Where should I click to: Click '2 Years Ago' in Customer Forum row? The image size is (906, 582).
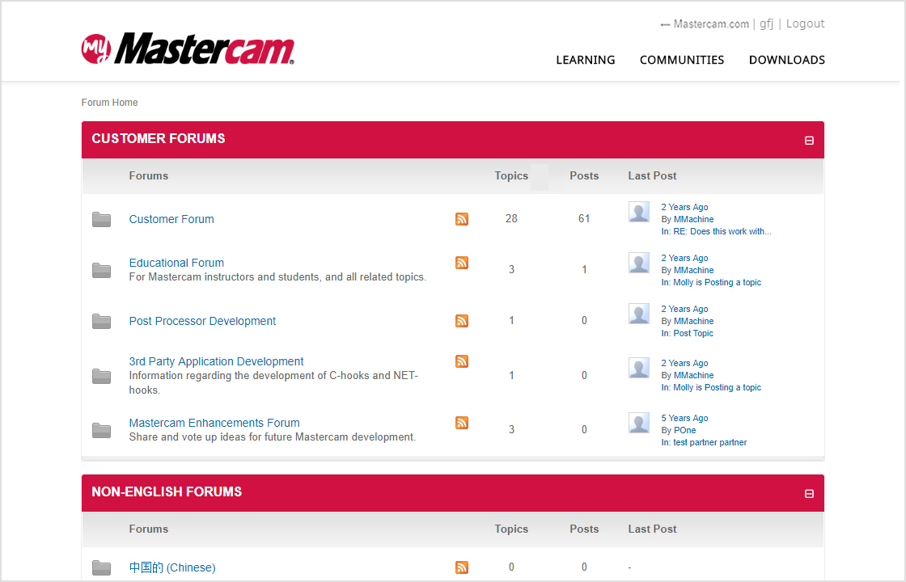(684, 207)
